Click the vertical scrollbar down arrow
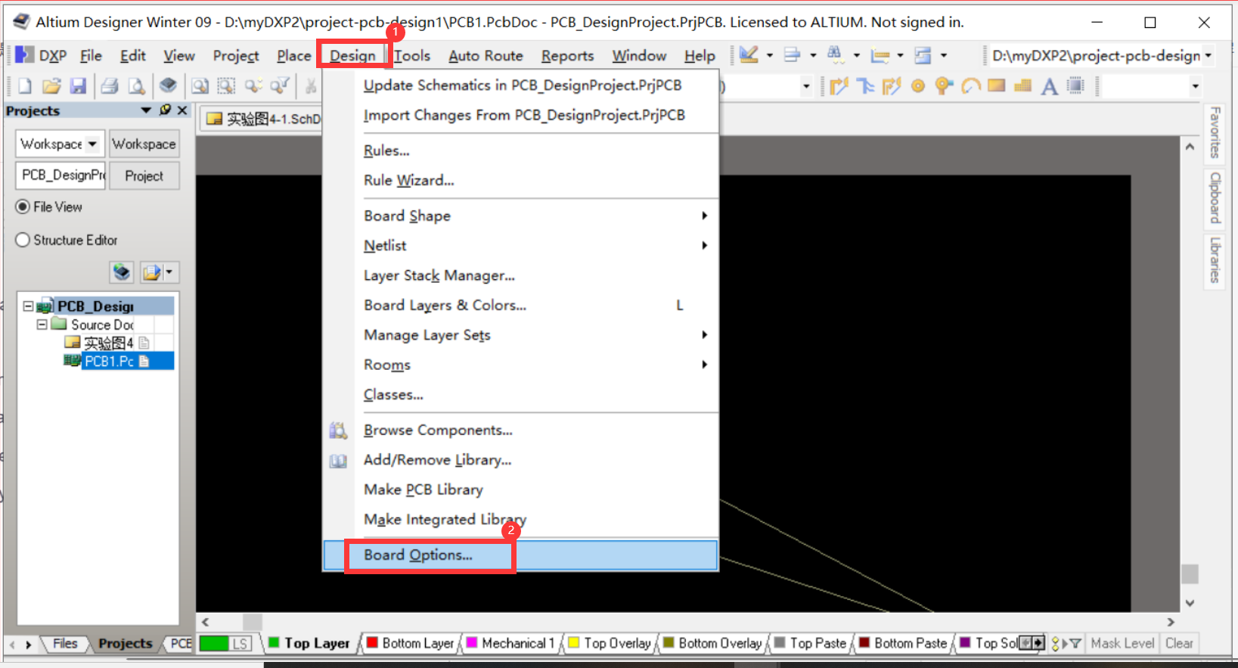 tap(1190, 603)
